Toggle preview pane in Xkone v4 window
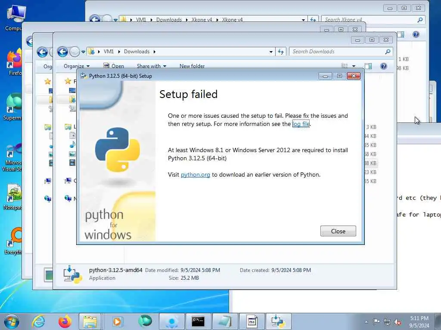 tap(401, 34)
